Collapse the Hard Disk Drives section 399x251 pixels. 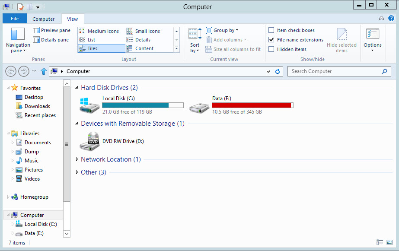point(77,87)
